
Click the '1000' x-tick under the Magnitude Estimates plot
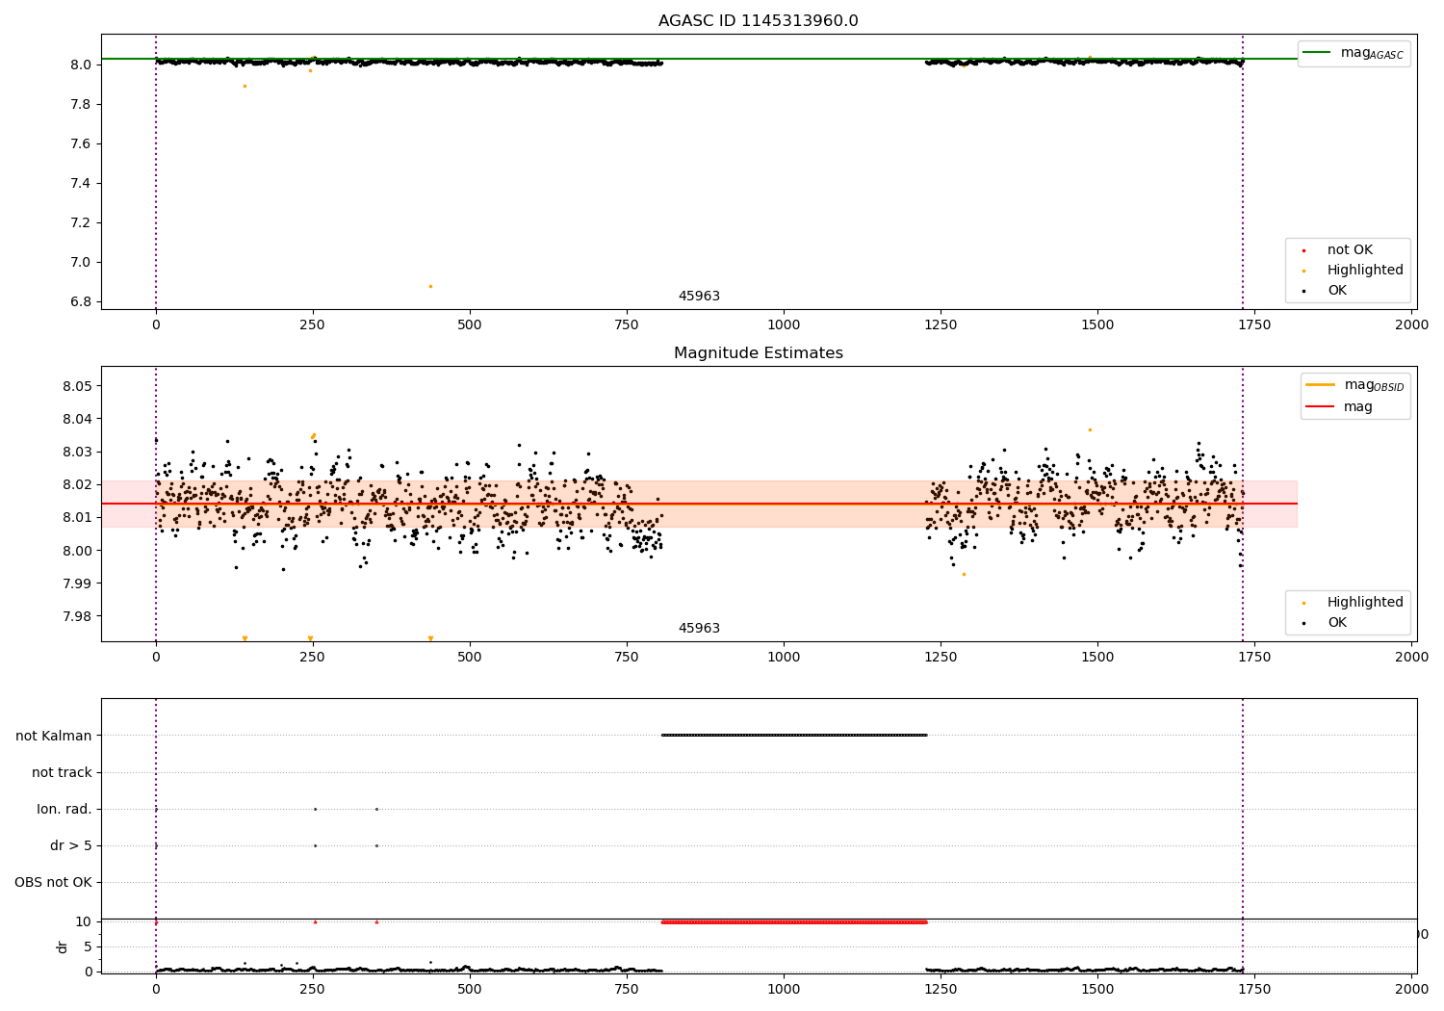[x=784, y=657]
